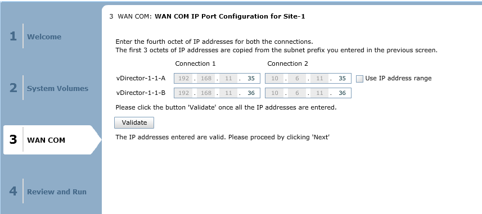Click the Connection 2 column header
This screenshot has height=214, width=482.
point(287,63)
